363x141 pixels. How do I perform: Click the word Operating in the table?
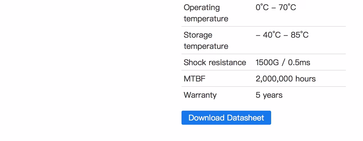(202, 8)
